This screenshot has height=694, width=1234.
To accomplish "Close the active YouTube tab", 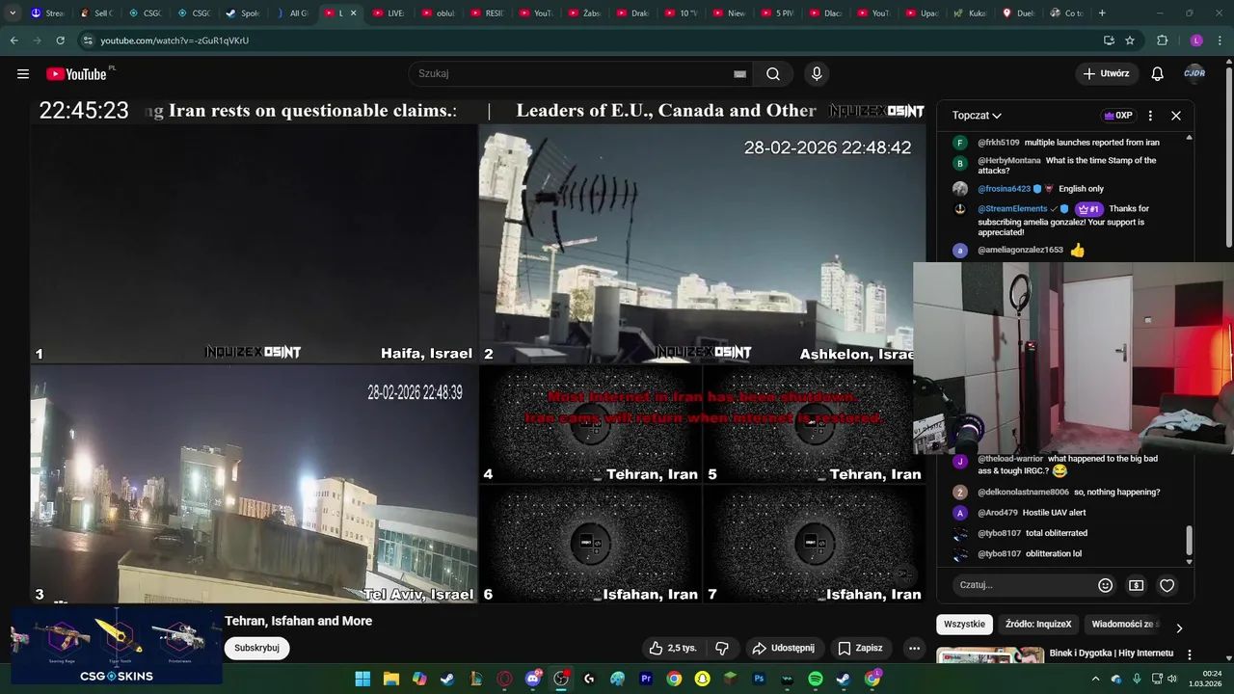I will (353, 13).
